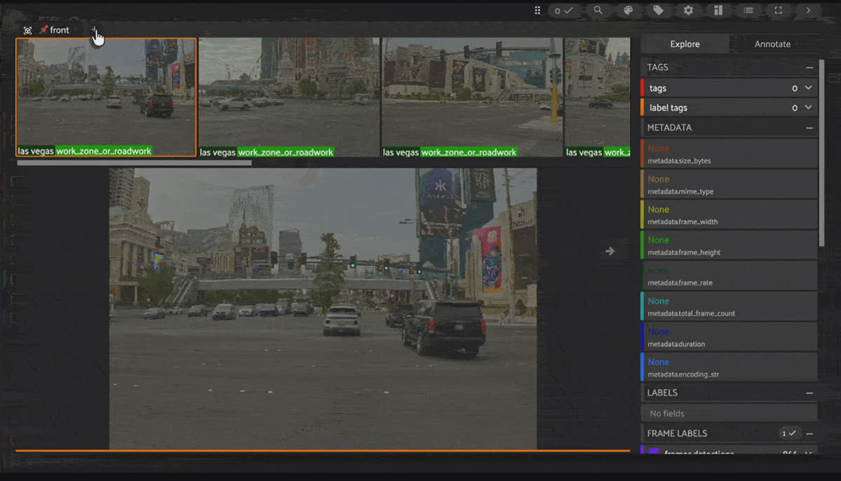
Task: Enter fullscreen mode
Action: coord(778,11)
